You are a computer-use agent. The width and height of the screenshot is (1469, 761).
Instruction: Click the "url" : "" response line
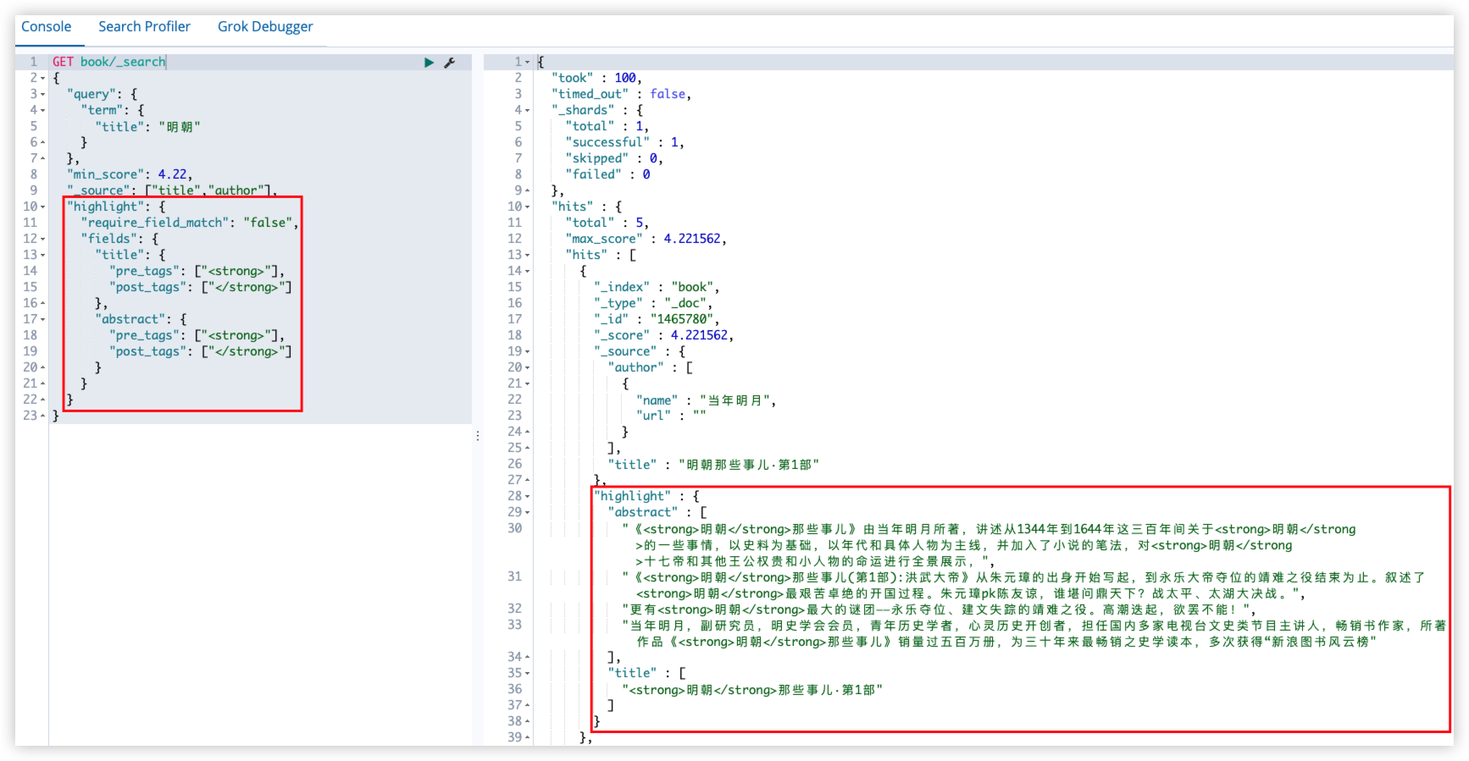click(x=671, y=416)
